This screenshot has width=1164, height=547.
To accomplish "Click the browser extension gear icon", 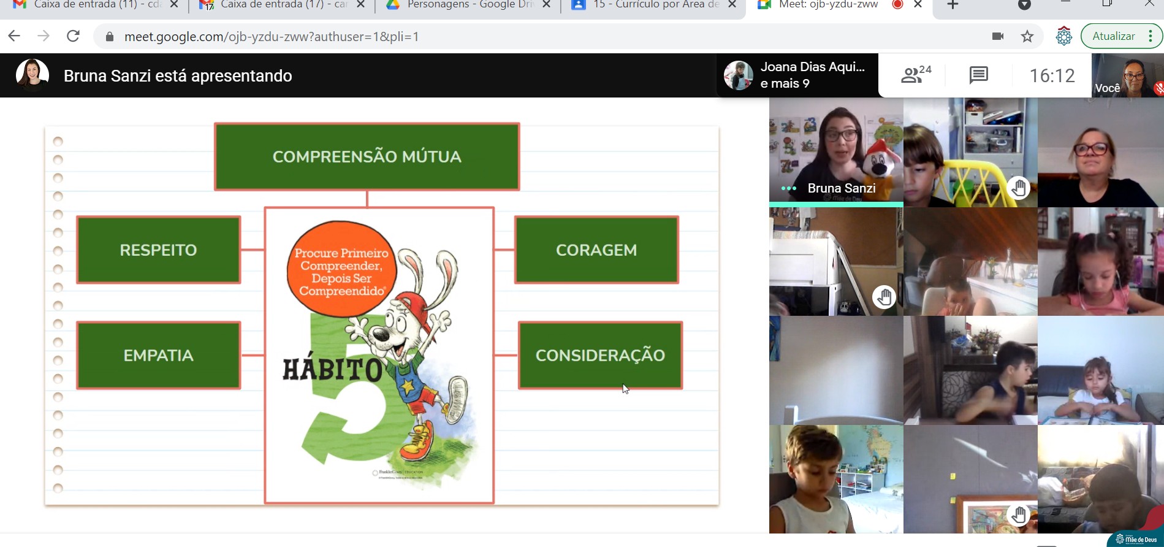I will (x=1063, y=36).
